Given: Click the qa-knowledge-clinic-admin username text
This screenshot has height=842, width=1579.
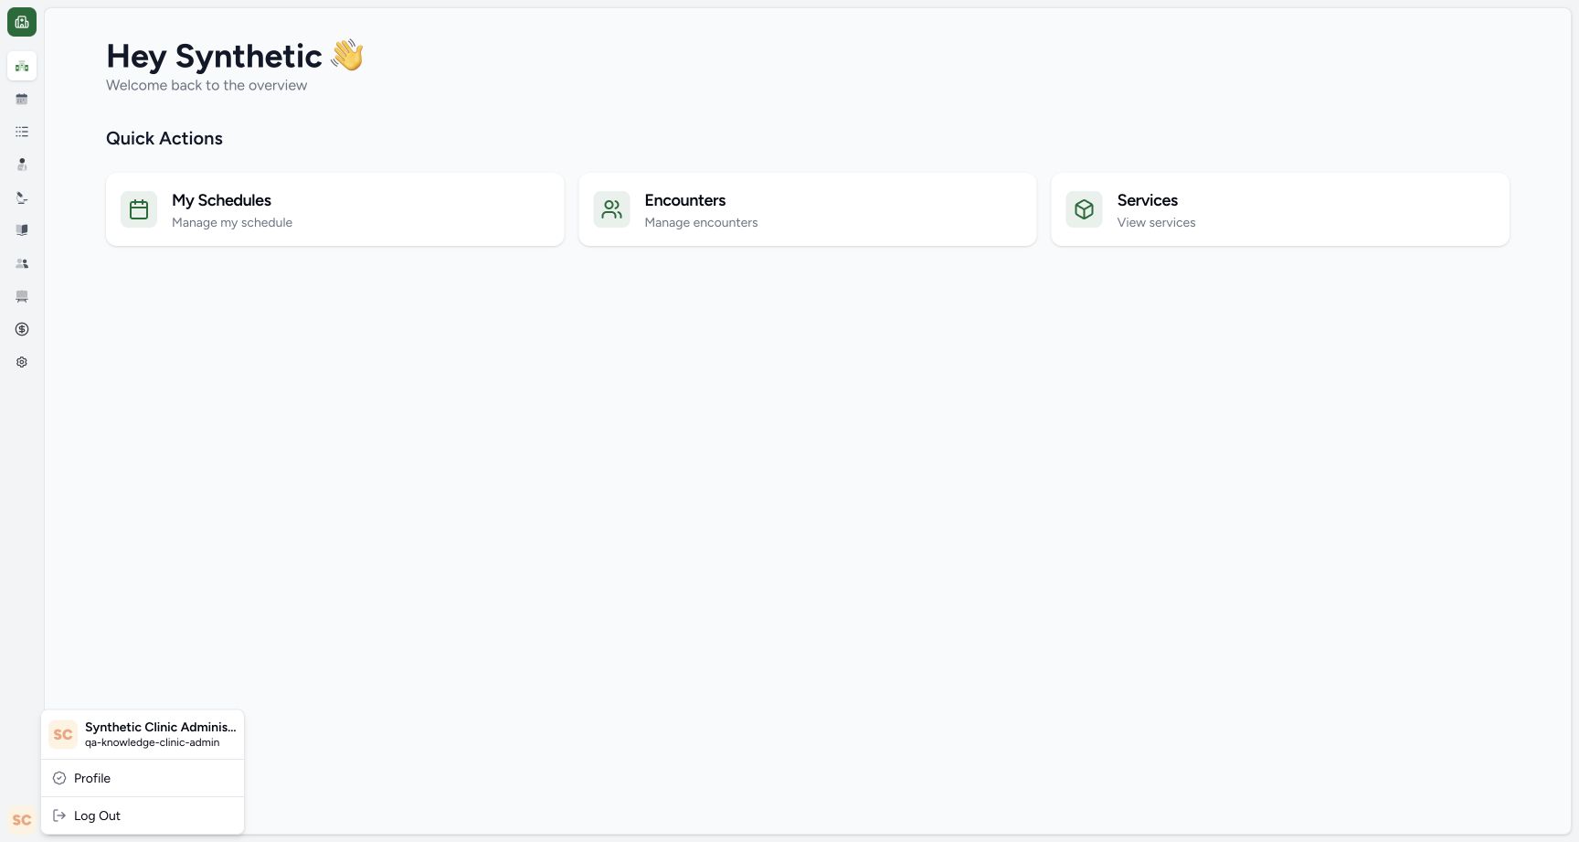Looking at the screenshot, I should (153, 742).
